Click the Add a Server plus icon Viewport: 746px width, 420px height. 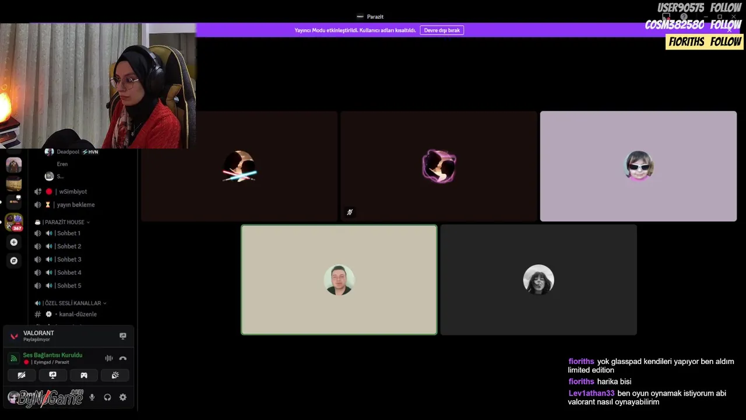[x=14, y=242]
